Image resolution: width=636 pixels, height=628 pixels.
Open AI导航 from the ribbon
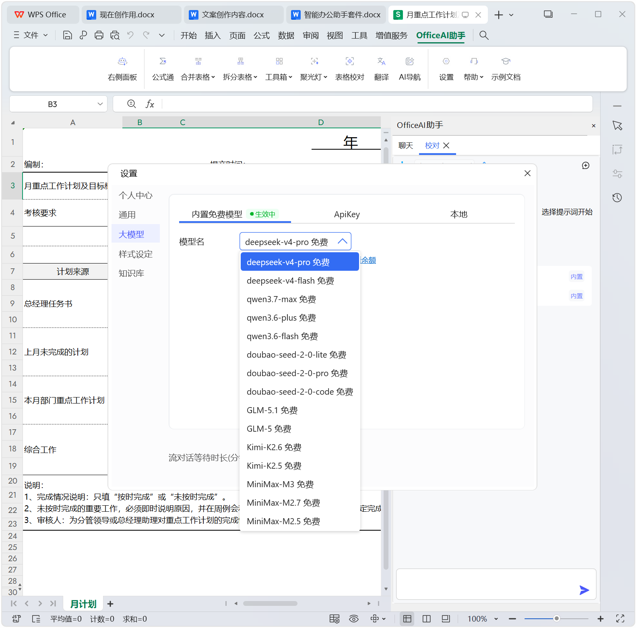(410, 68)
